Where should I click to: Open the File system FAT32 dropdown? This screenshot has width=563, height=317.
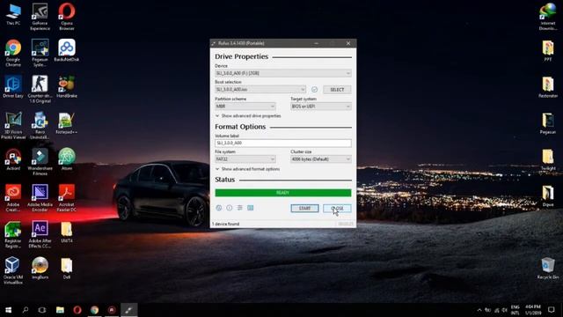[x=245, y=159]
